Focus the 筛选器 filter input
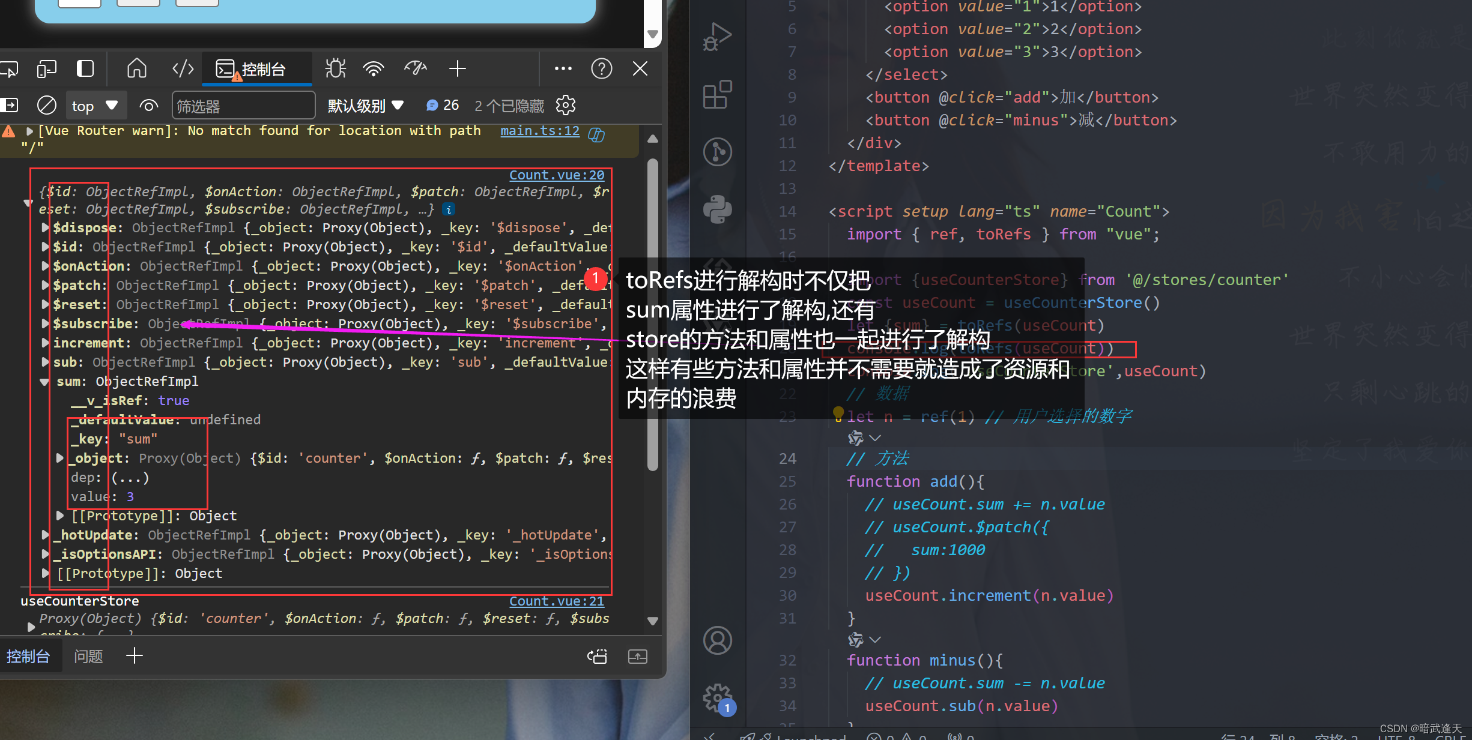Viewport: 1472px width, 740px height. (243, 106)
